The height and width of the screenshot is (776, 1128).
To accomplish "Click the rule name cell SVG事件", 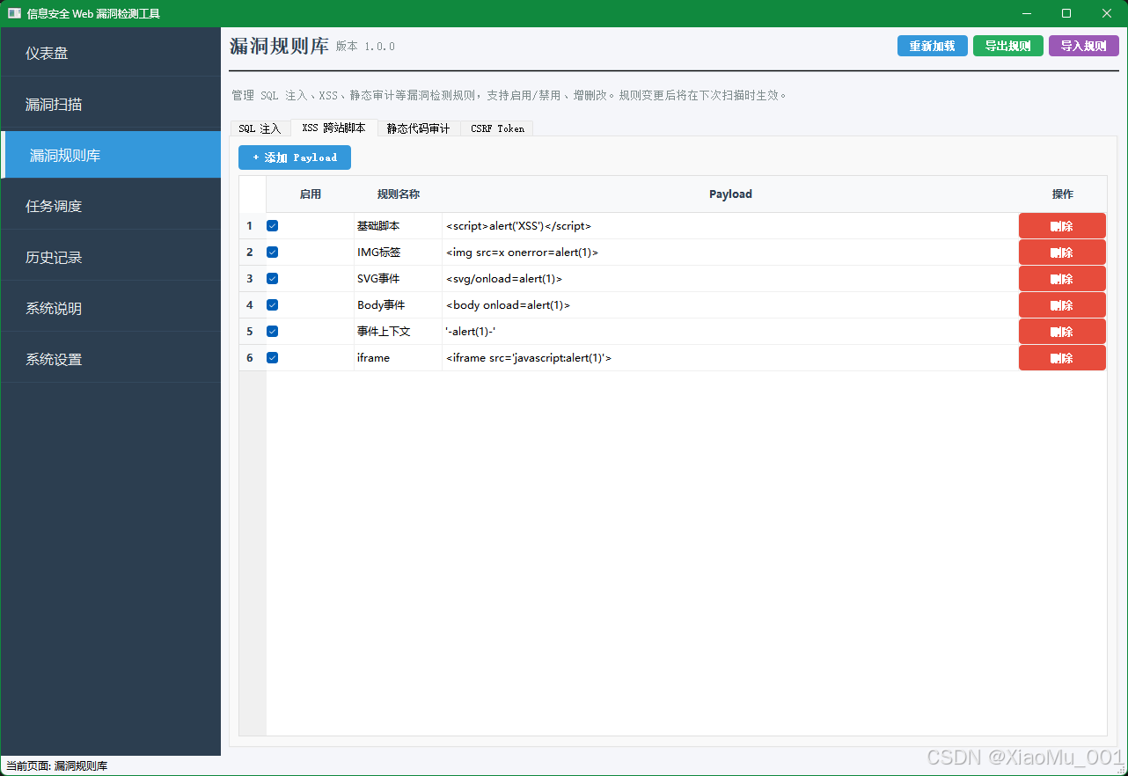I will pos(399,279).
